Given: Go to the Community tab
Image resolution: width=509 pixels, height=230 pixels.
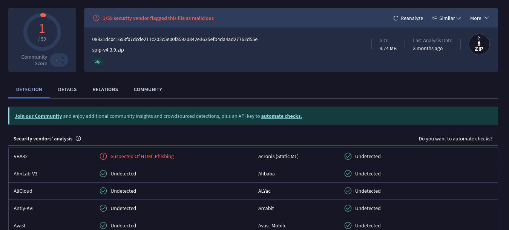Looking at the screenshot, I should (x=148, y=89).
